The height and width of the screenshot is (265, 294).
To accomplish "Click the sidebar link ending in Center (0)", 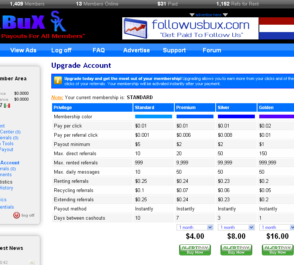I will [x=10, y=132].
